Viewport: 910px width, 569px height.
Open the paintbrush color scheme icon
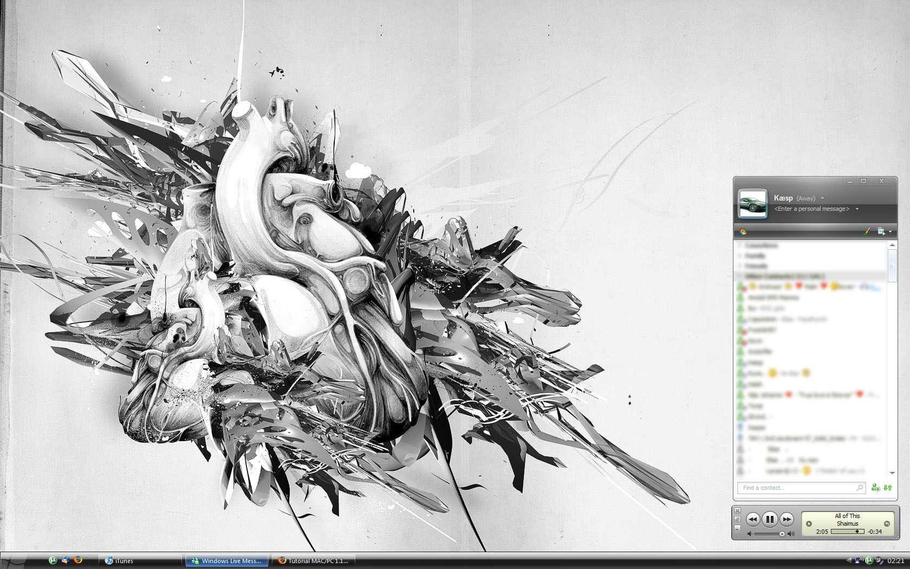pyautogui.click(x=867, y=231)
